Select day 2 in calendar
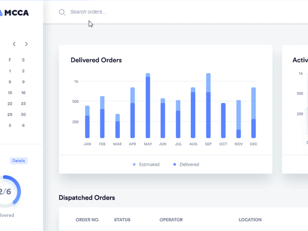Viewport: 308px width, 231px height. [23, 71]
